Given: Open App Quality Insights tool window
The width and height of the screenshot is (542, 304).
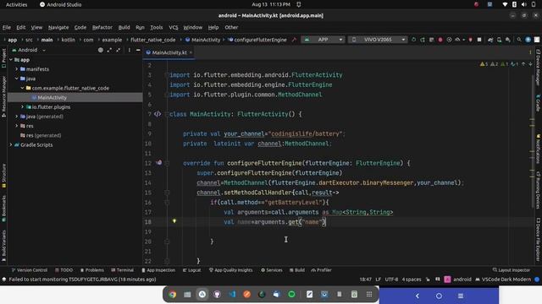Looking at the screenshot, I should point(230,270).
